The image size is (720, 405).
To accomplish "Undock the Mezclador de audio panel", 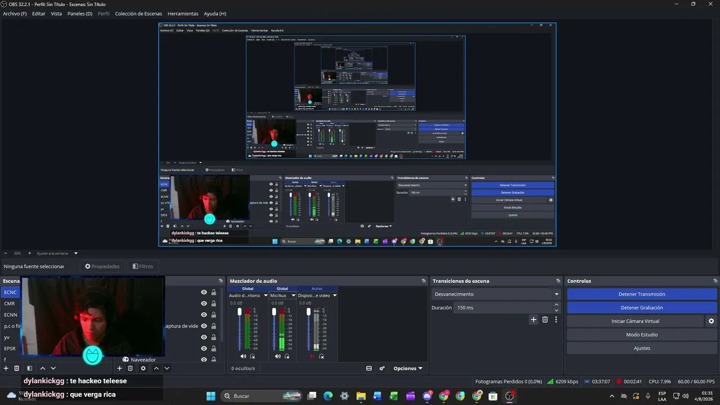I will (424, 281).
